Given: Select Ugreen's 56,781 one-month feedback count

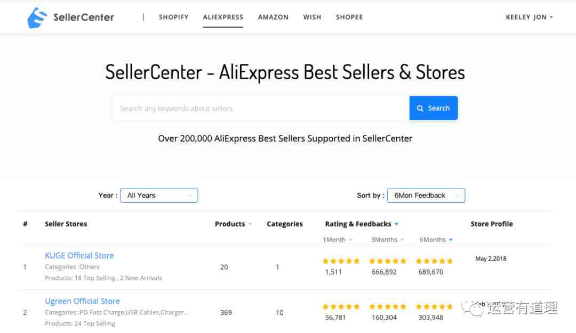Looking at the screenshot, I should pyautogui.click(x=335, y=317).
